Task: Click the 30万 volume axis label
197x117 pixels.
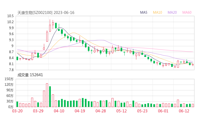Action: [x=10, y=101]
